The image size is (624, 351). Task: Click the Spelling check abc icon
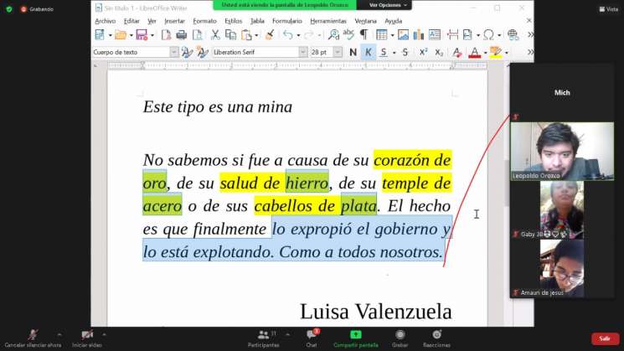348,35
